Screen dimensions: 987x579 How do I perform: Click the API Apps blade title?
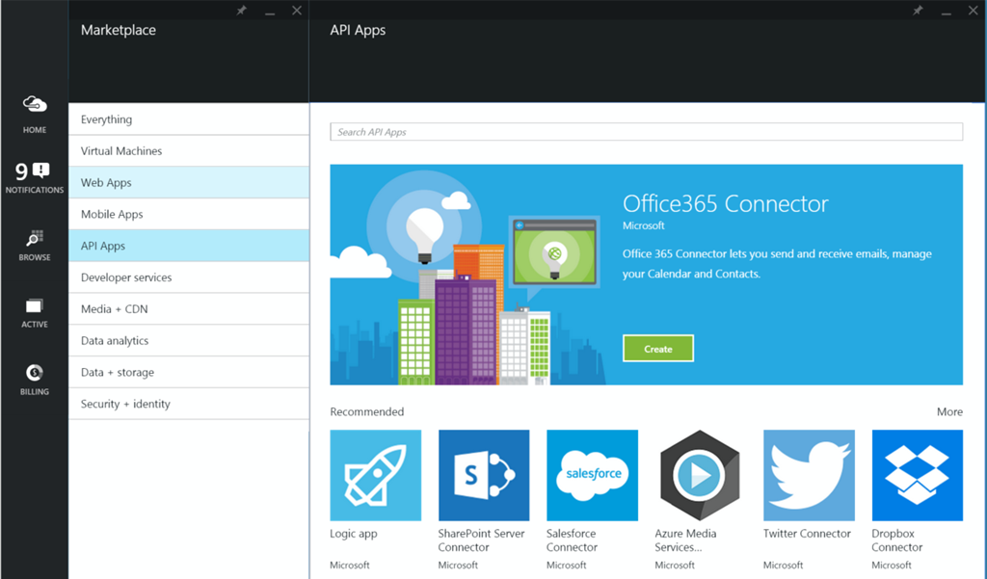[358, 30]
